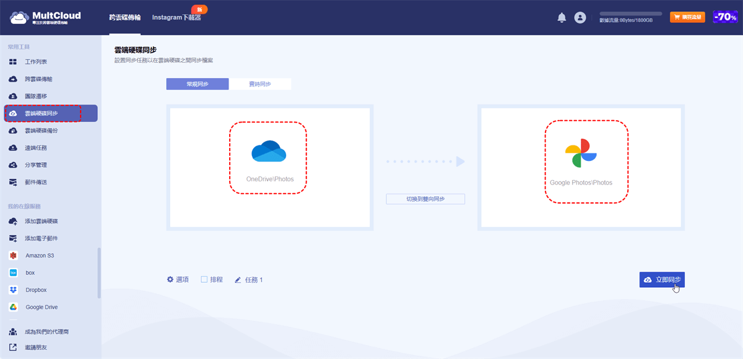Screen dimensions: 743x359
Task: Click the box service icon
Action: click(12, 272)
